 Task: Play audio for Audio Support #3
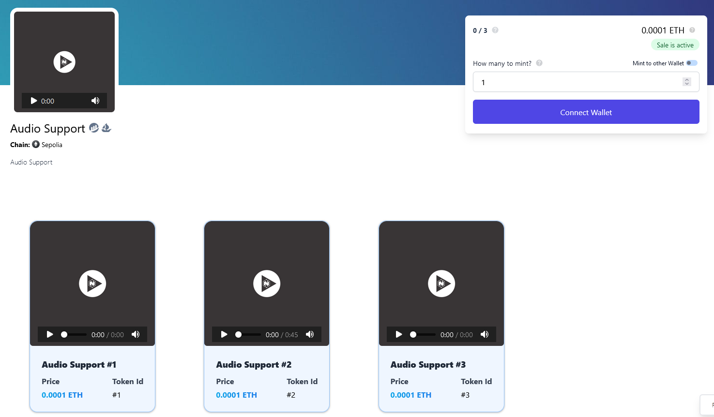pyautogui.click(x=399, y=334)
